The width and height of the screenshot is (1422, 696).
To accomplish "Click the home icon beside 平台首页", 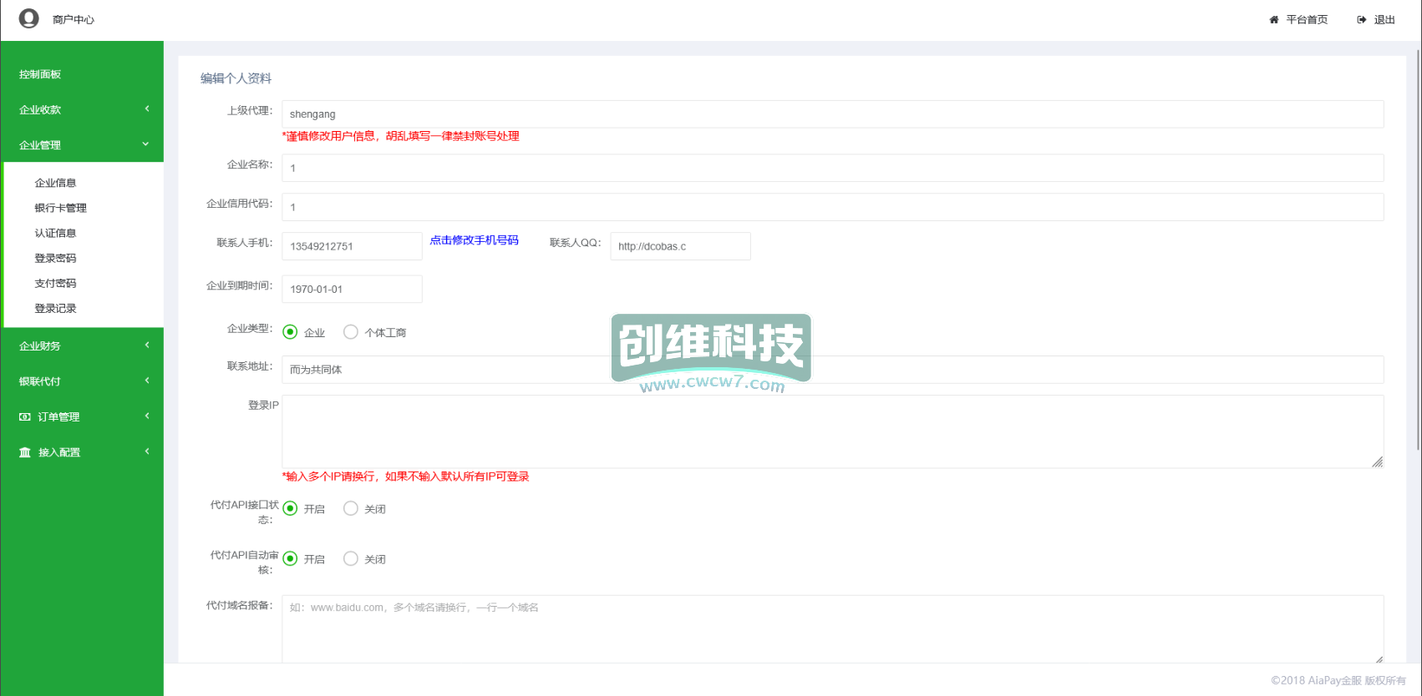I will tap(1273, 20).
